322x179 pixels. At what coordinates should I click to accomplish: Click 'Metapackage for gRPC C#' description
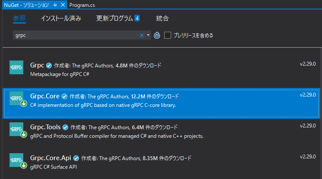[60, 74]
